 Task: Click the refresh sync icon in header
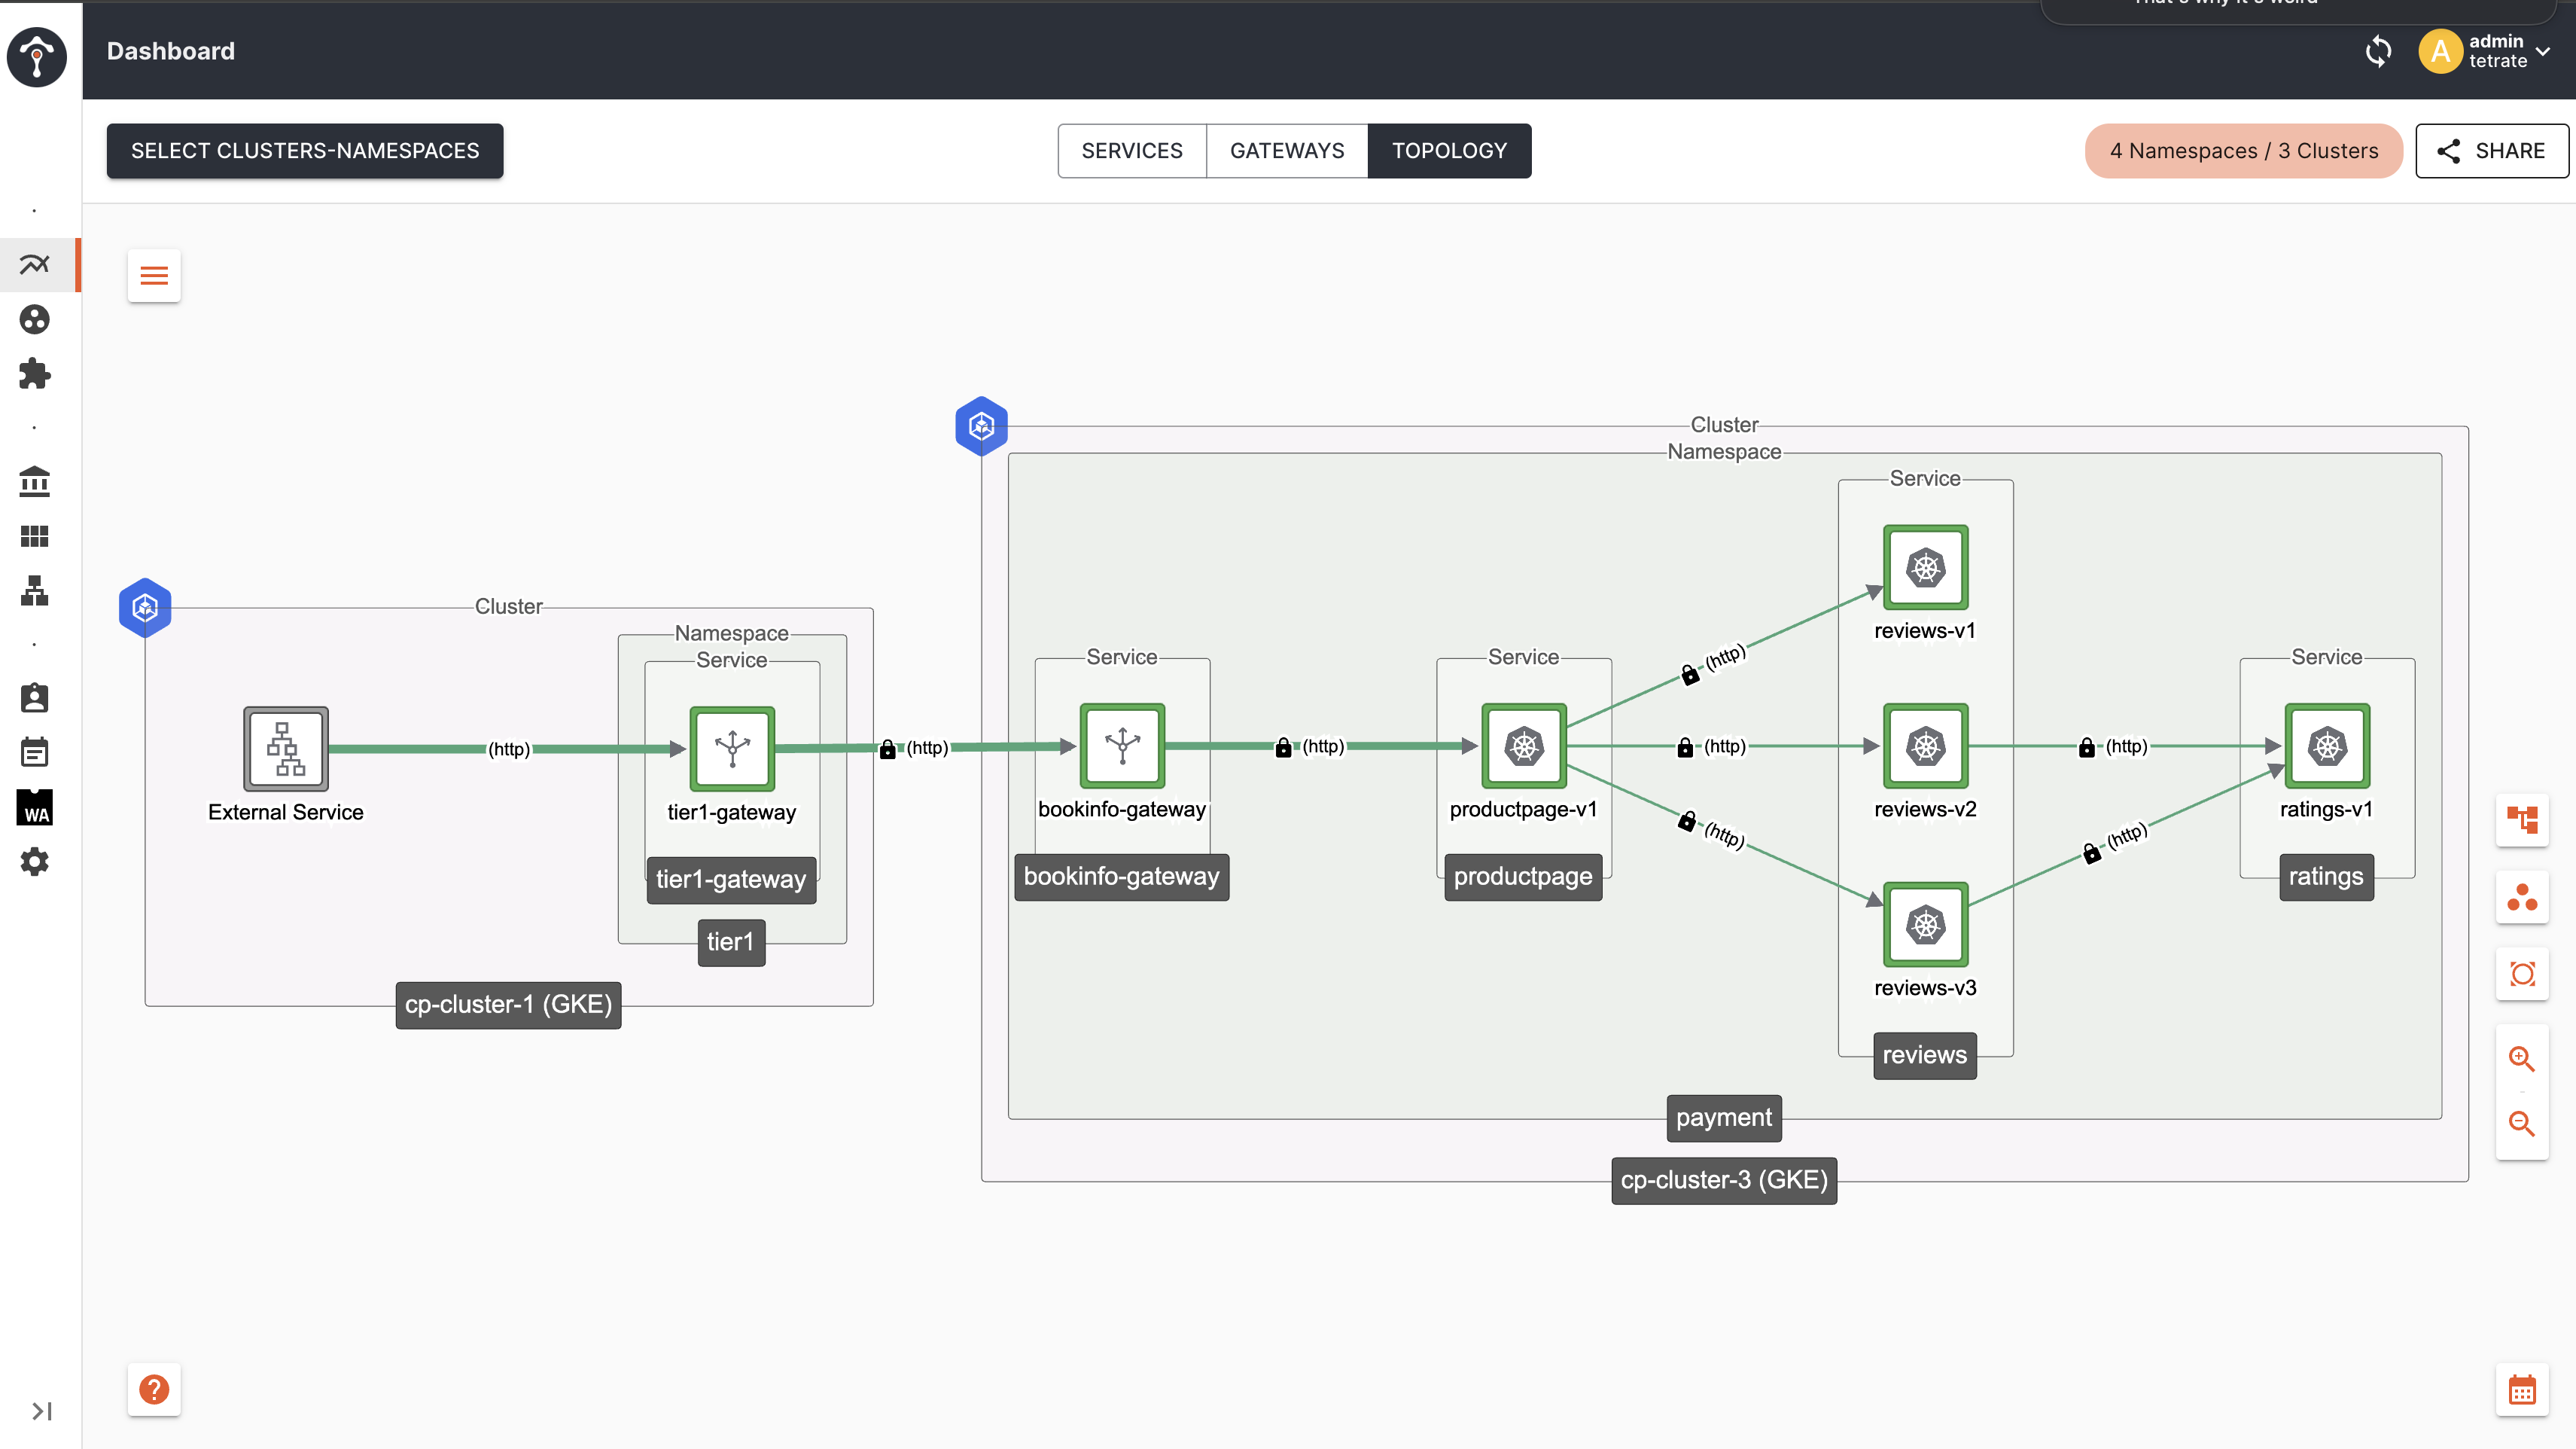tap(2379, 51)
